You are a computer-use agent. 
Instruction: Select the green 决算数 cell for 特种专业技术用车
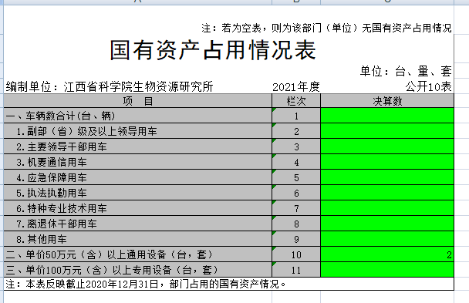pos(387,208)
